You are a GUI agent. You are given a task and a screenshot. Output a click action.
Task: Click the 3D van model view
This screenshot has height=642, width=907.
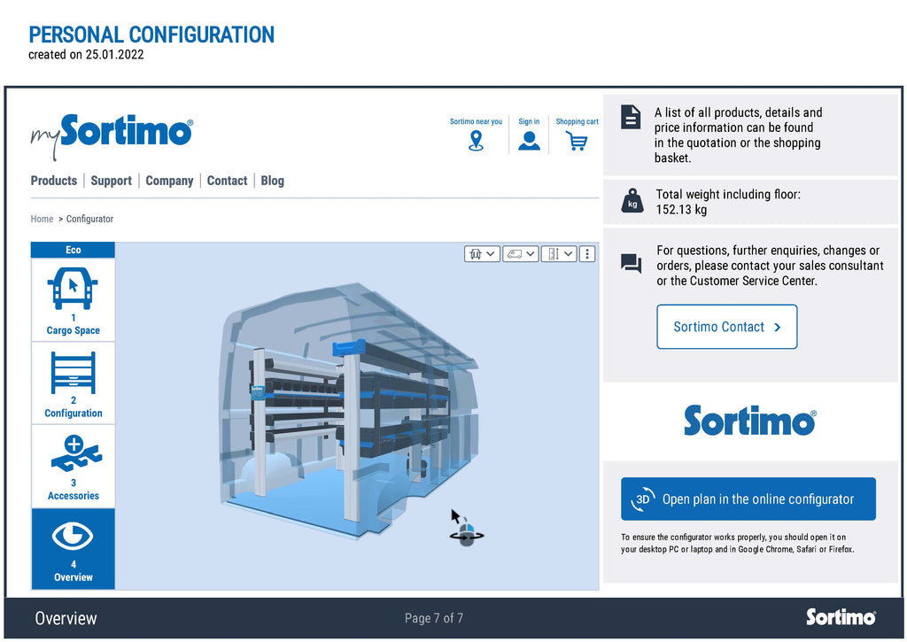tap(348, 411)
